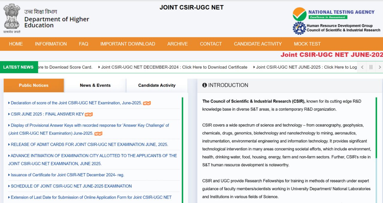Open the Mock Test page
Viewport: 383px width, 203px height.
pos(307,44)
